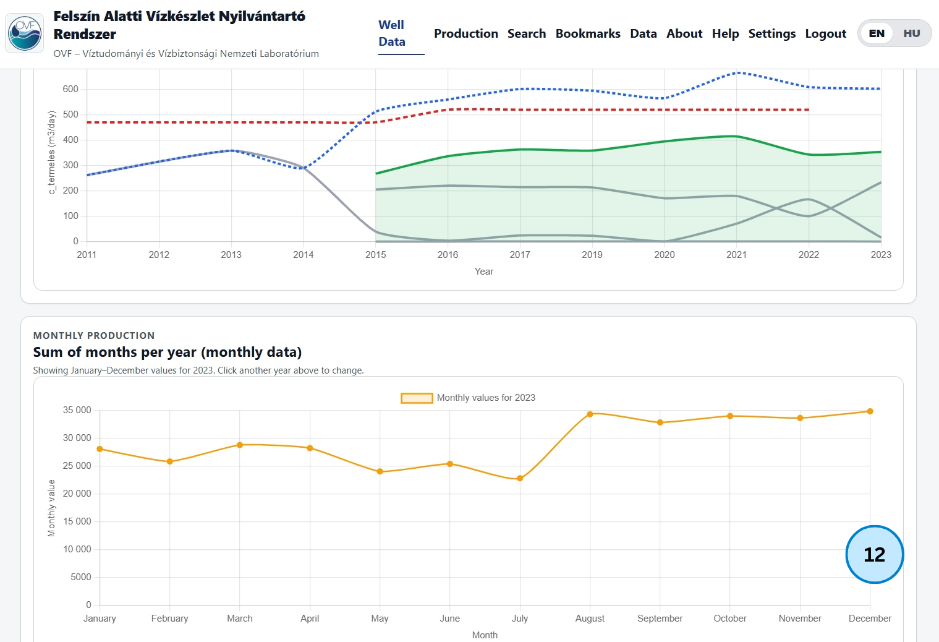Image resolution: width=939 pixels, height=642 pixels.
Task: Switch language to EN
Action: coord(877,33)
